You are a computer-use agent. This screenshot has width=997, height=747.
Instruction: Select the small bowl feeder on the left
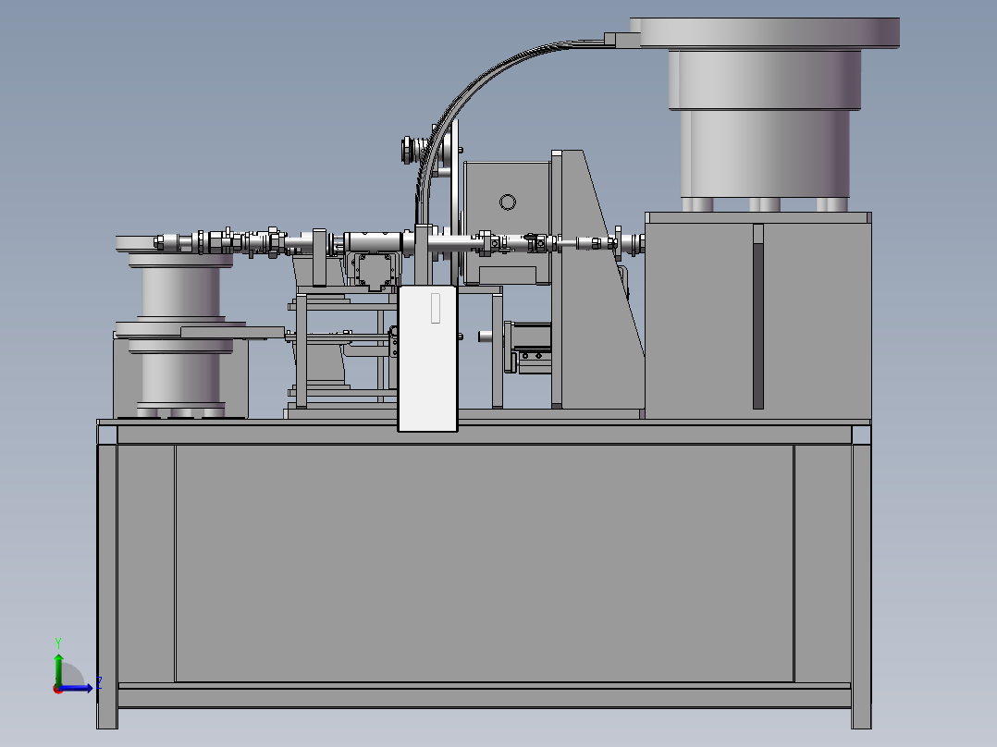point(180,327)
